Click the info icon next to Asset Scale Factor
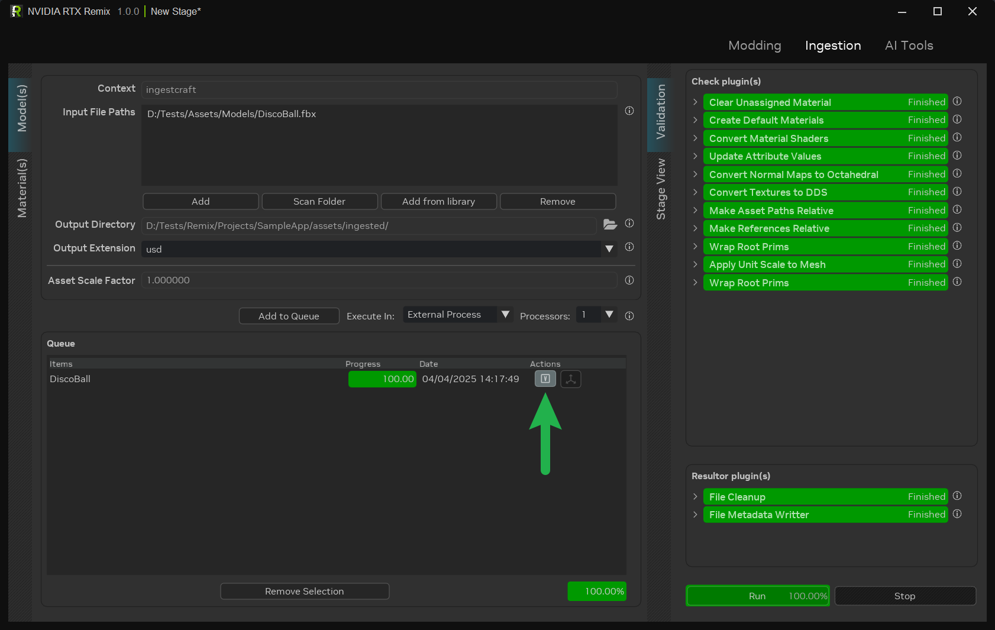This screenshot has width=995, height=630. 629,280
